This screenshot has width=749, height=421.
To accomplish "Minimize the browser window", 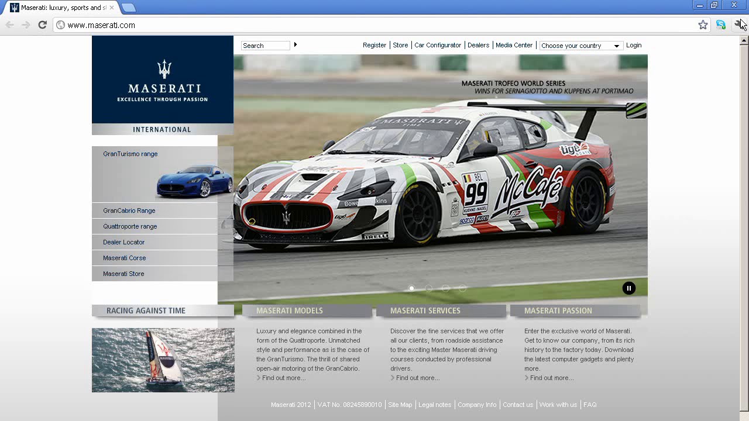I will coord(699,5).
